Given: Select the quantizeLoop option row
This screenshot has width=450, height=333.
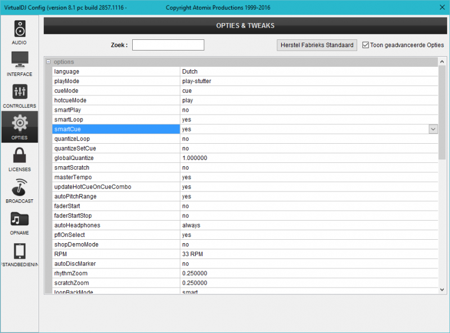Looking at the screenshot, I should 245,139.
